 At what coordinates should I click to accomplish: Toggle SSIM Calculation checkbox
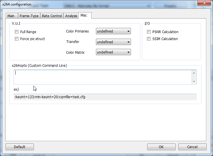(x=149, y=39)
